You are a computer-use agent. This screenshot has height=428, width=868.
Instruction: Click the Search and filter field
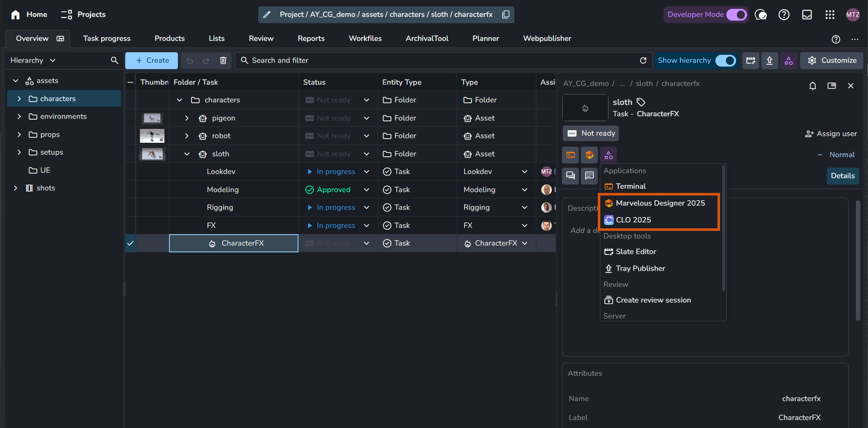444,61
